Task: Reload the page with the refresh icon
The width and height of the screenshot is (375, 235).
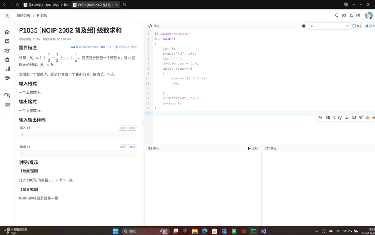Action: [17, 4]
